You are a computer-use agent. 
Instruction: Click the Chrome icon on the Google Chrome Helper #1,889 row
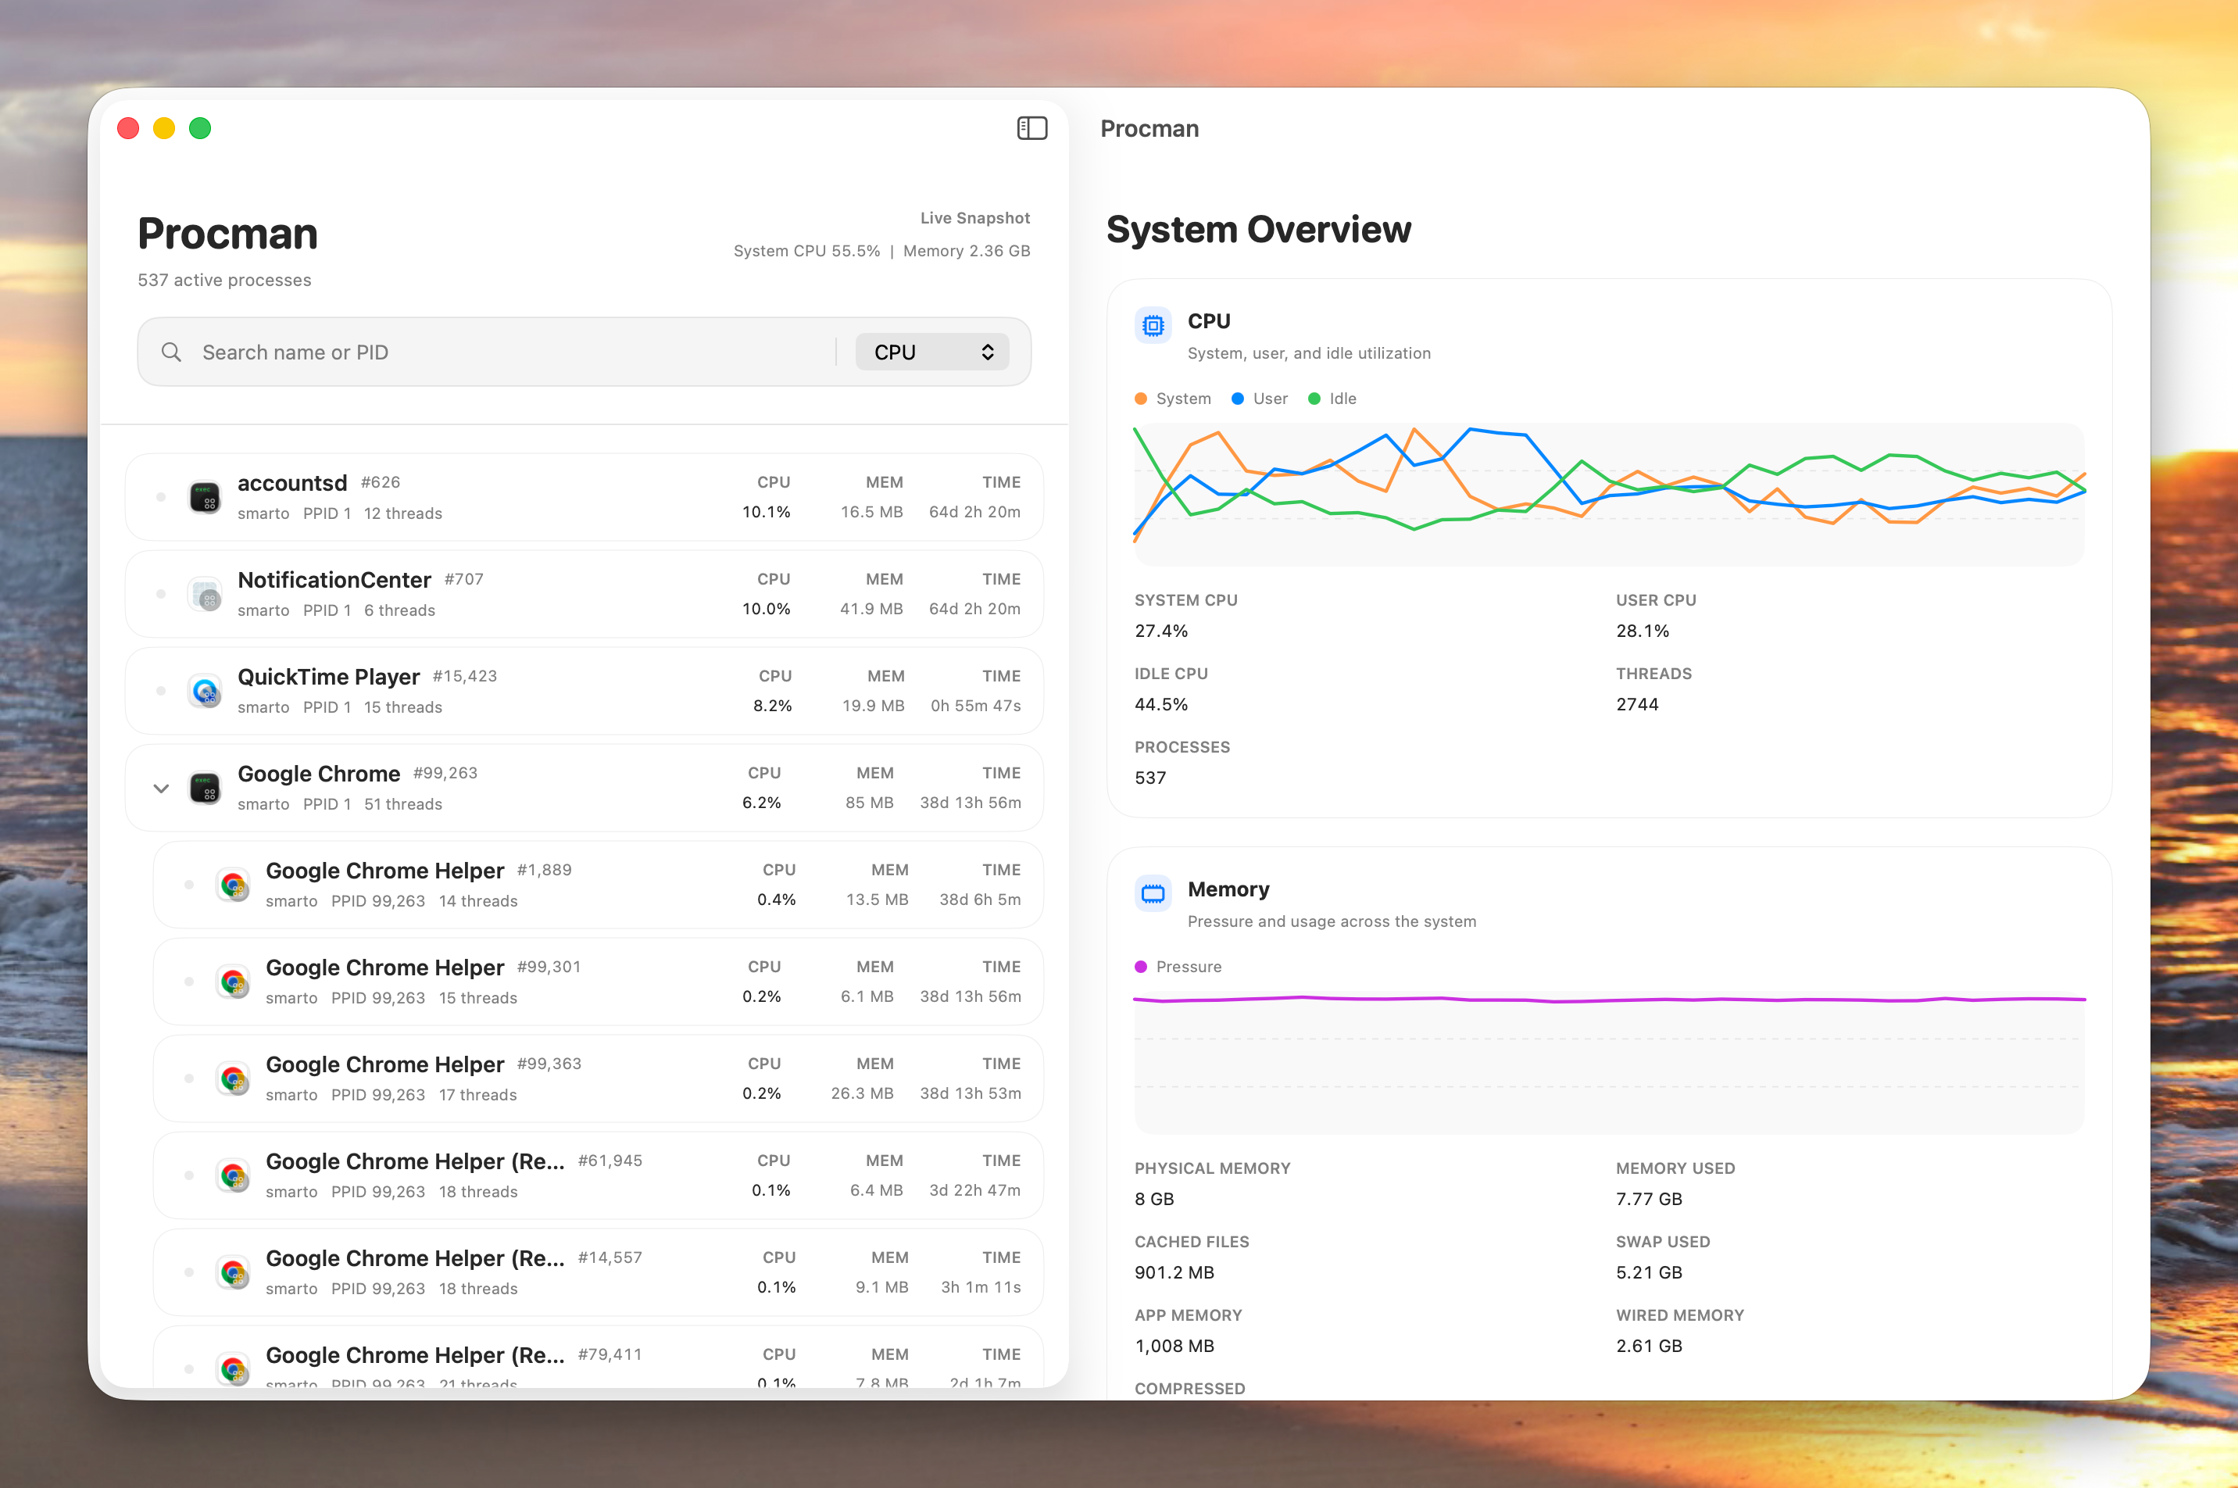(234, 885)
